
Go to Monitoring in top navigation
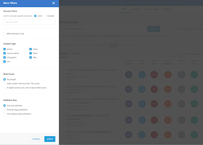pos(167,2)
